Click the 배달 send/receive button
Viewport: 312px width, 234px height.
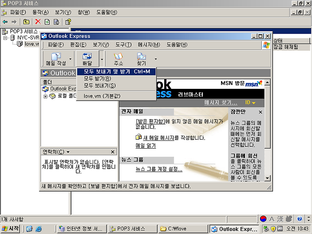coord(88,59)
